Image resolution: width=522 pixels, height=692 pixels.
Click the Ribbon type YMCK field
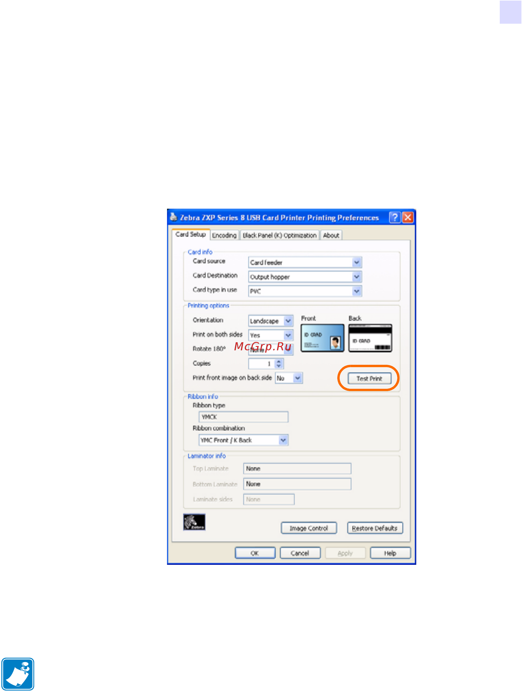click(x=243, y=417)
